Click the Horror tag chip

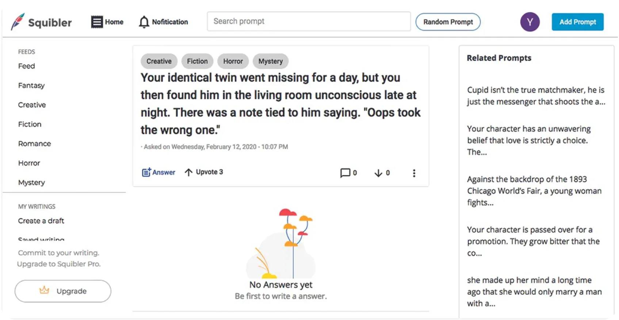tap(233, 61)
